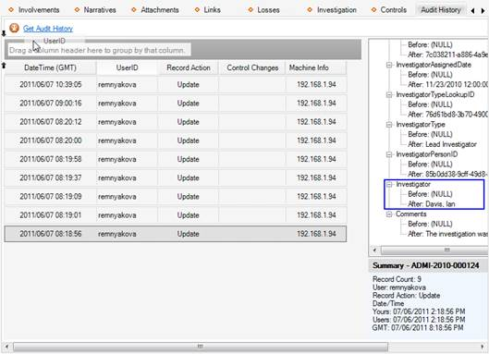Click the tab strip right scroll arrow
The width and height of the screenshot is (489, 354).
[483, 11]
